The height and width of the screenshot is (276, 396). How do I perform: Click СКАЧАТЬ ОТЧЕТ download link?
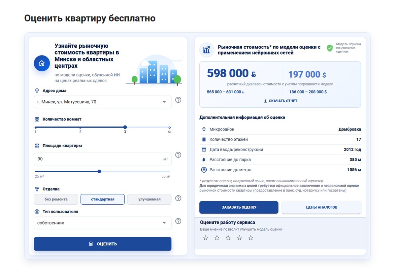coord(280,101)
